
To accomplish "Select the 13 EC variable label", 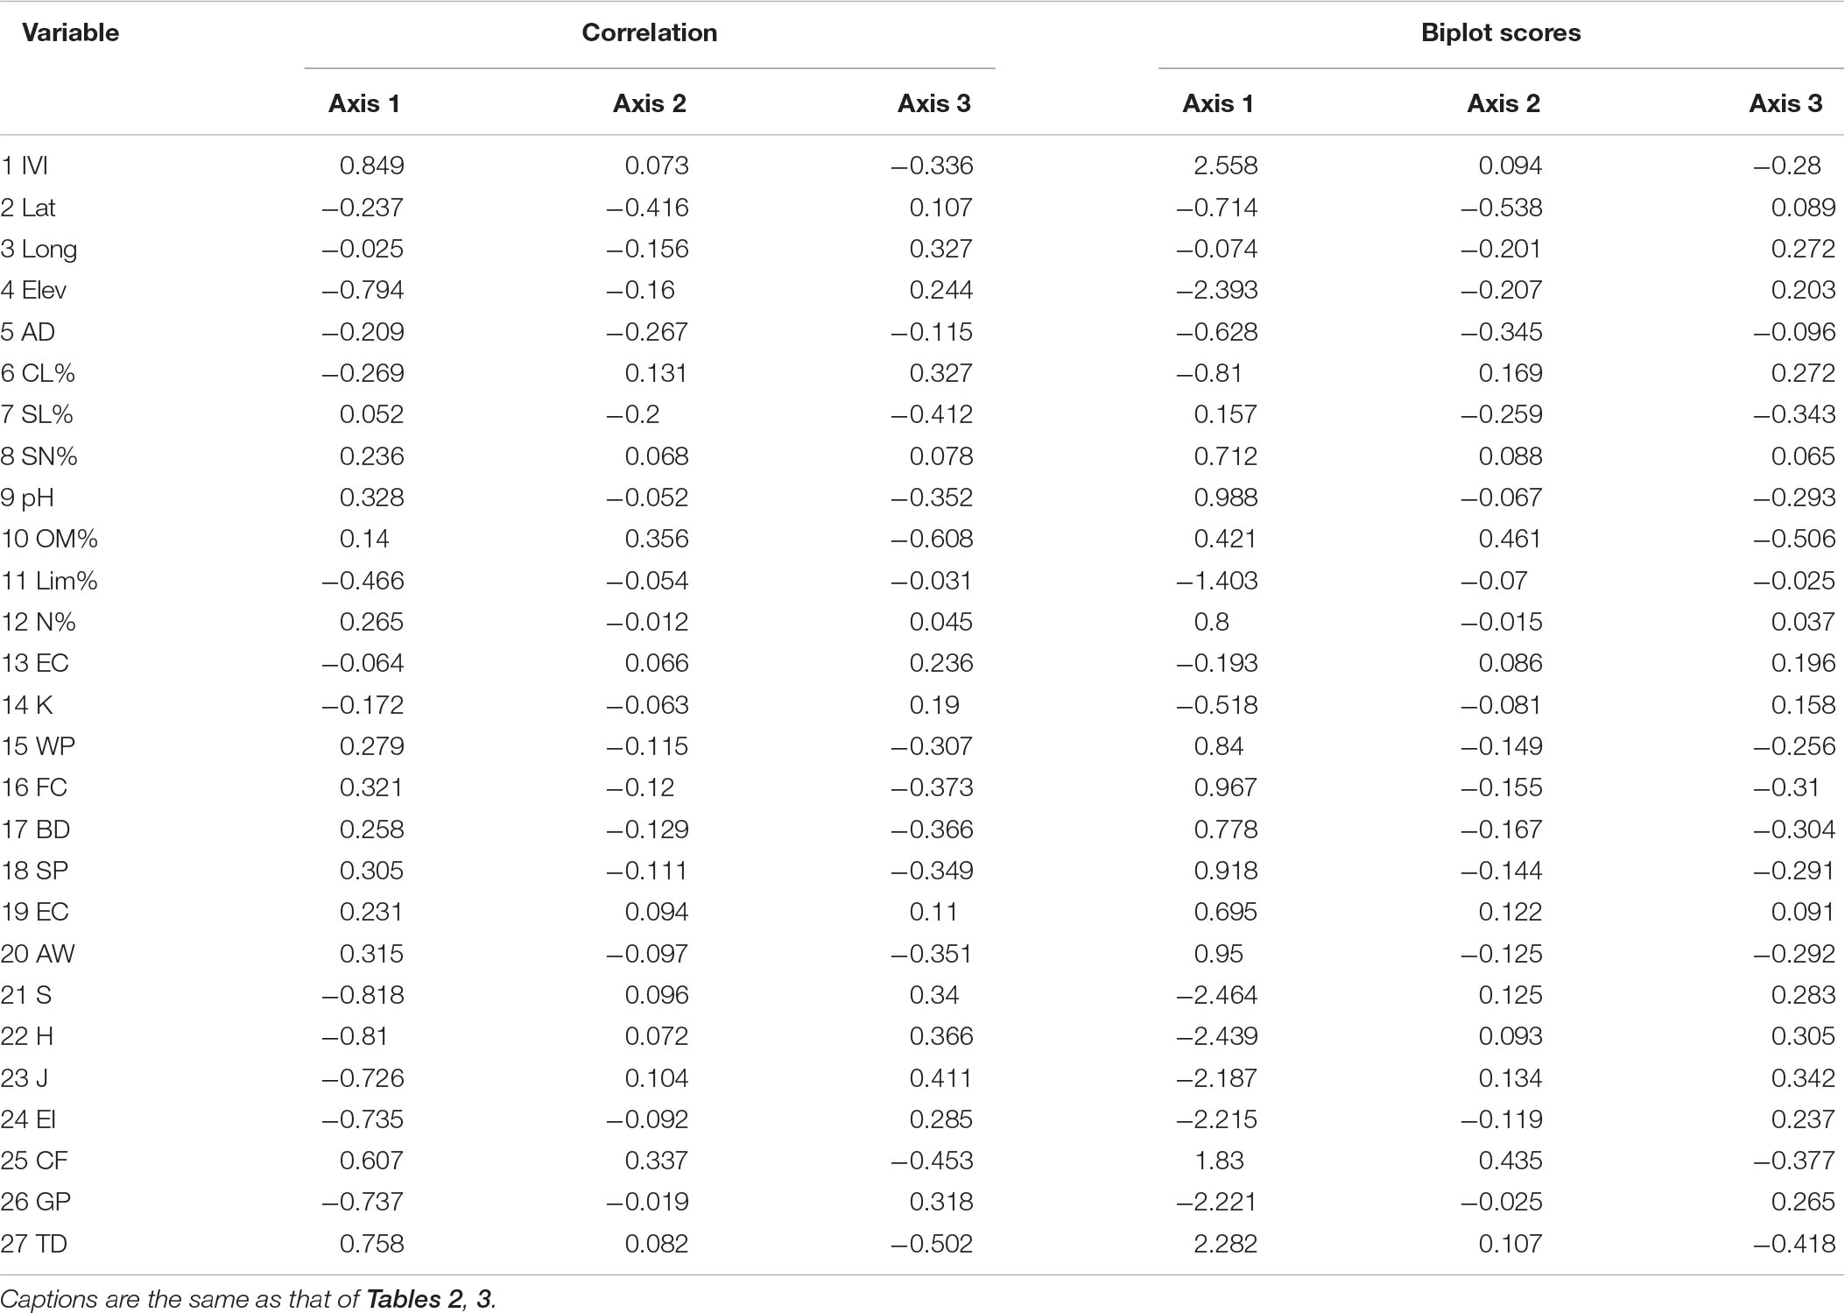I will click(x=35, y=663).
